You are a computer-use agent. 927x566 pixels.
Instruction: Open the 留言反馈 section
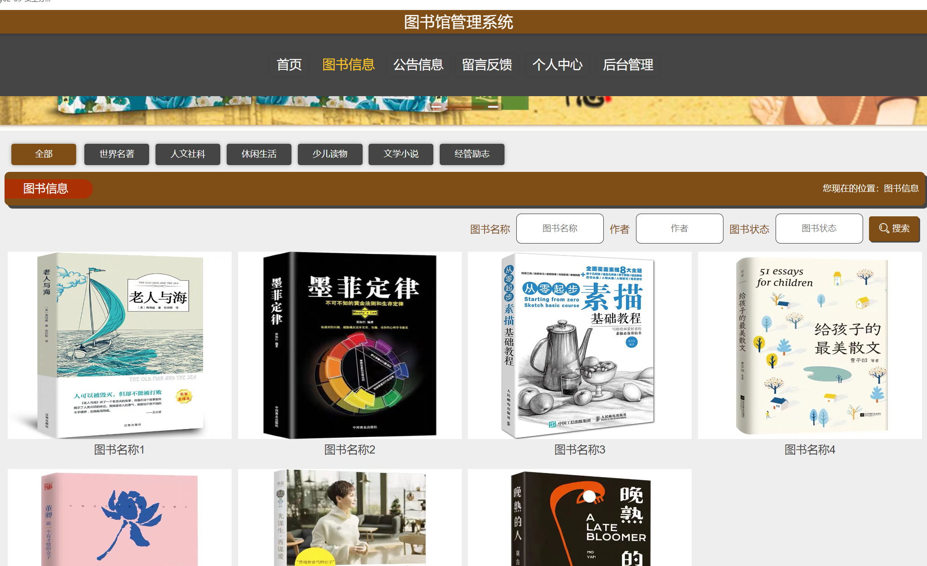click(487, 65)
